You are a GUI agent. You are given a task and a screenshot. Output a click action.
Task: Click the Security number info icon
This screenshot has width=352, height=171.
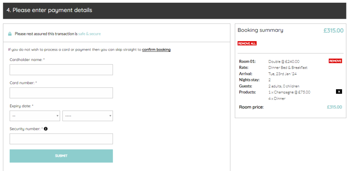[46, 129]
